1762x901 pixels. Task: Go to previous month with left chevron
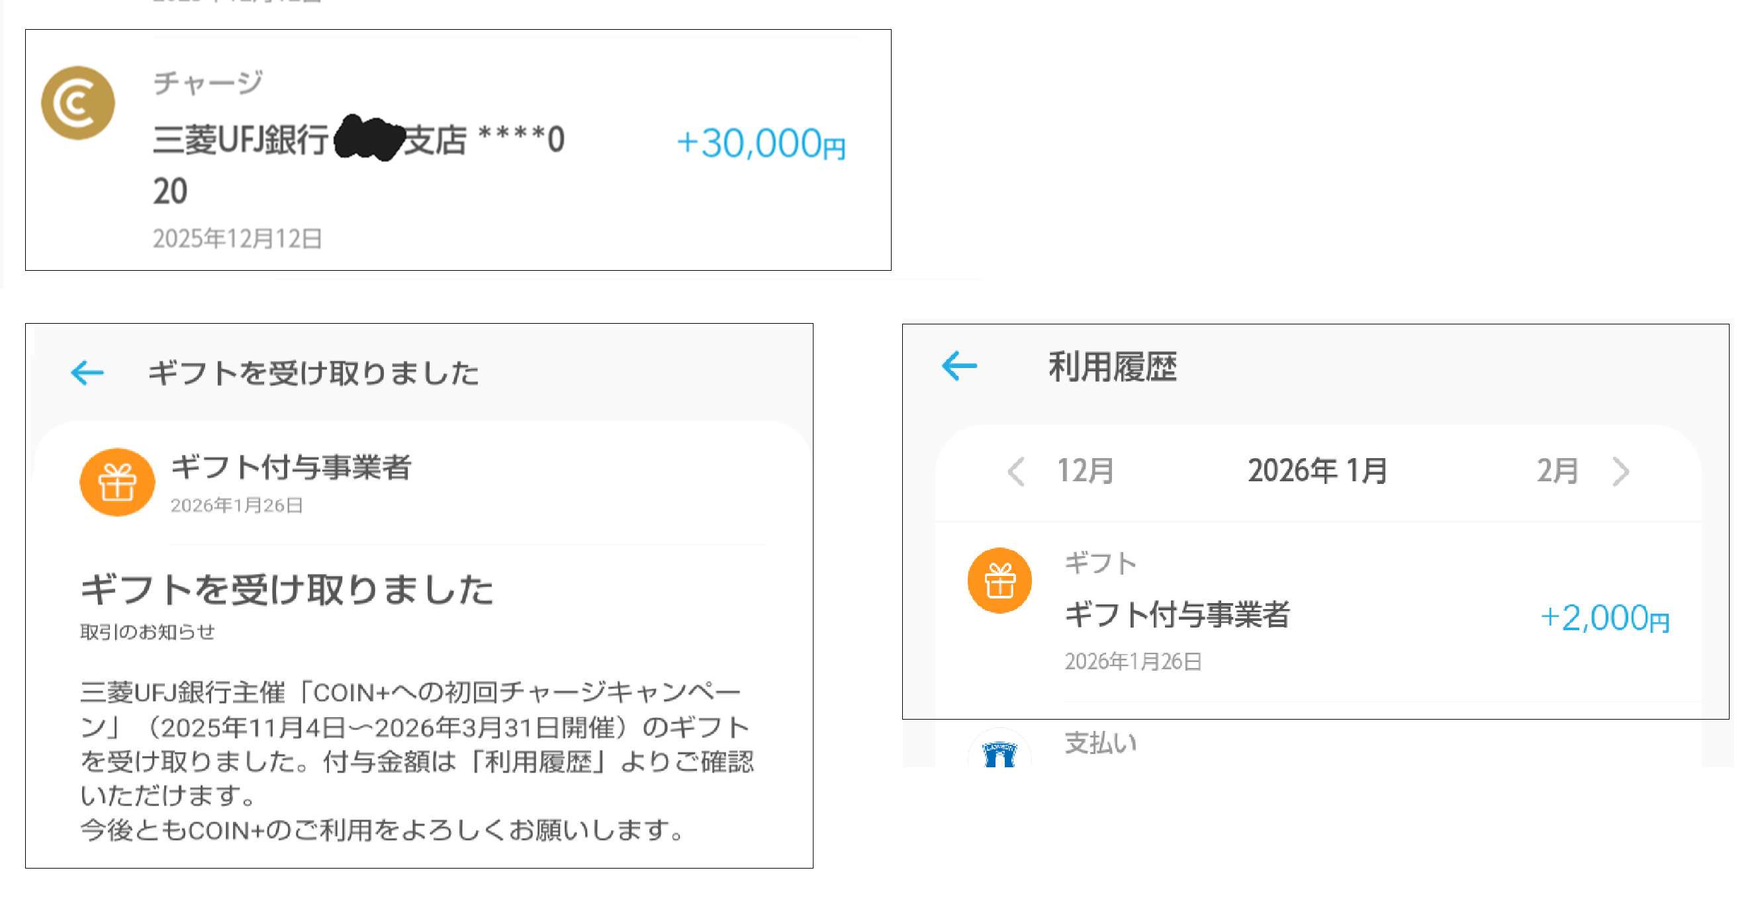click(1016, 471)
